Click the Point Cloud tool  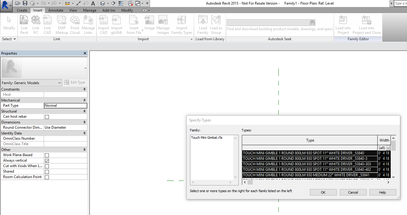click(x=75, y=25)
